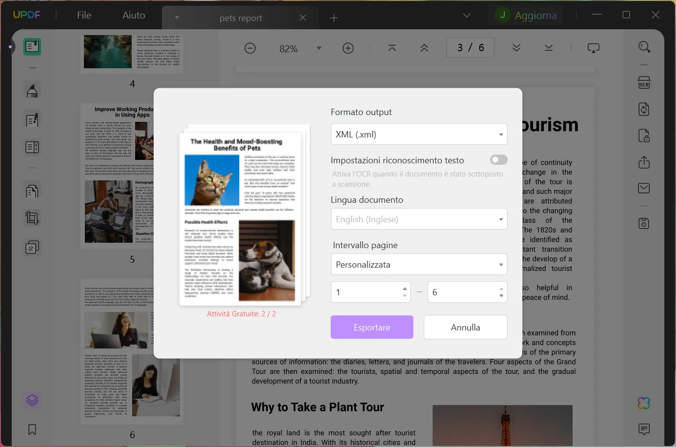Open the Watermark/stamp tool
Viewport: 676px width, 447px height.
32,247
